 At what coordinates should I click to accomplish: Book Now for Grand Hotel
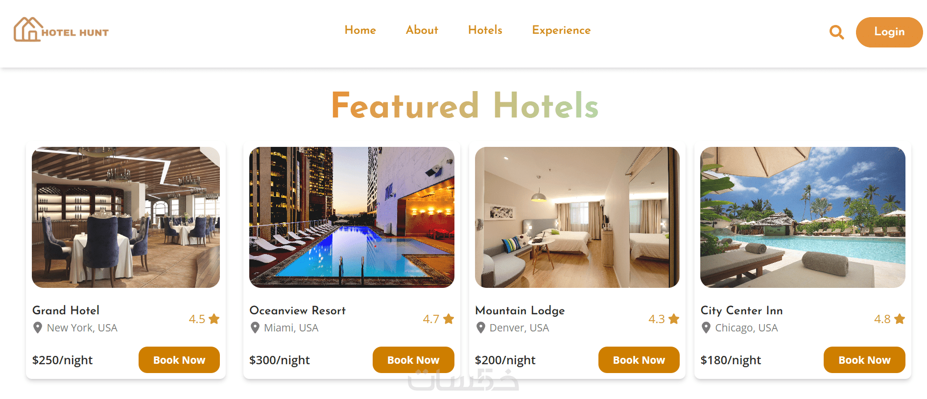pyautogui.click(x=179, y=360)
